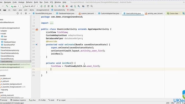This screenshot has width=185, height=104.
Task: Click the demo breadcrumb segment
Action: click(32, 10)
